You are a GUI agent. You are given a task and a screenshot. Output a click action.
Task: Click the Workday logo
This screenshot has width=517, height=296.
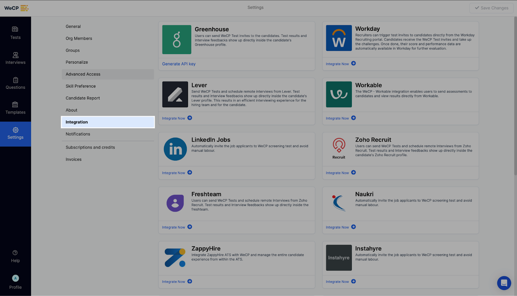pos(339,38)
